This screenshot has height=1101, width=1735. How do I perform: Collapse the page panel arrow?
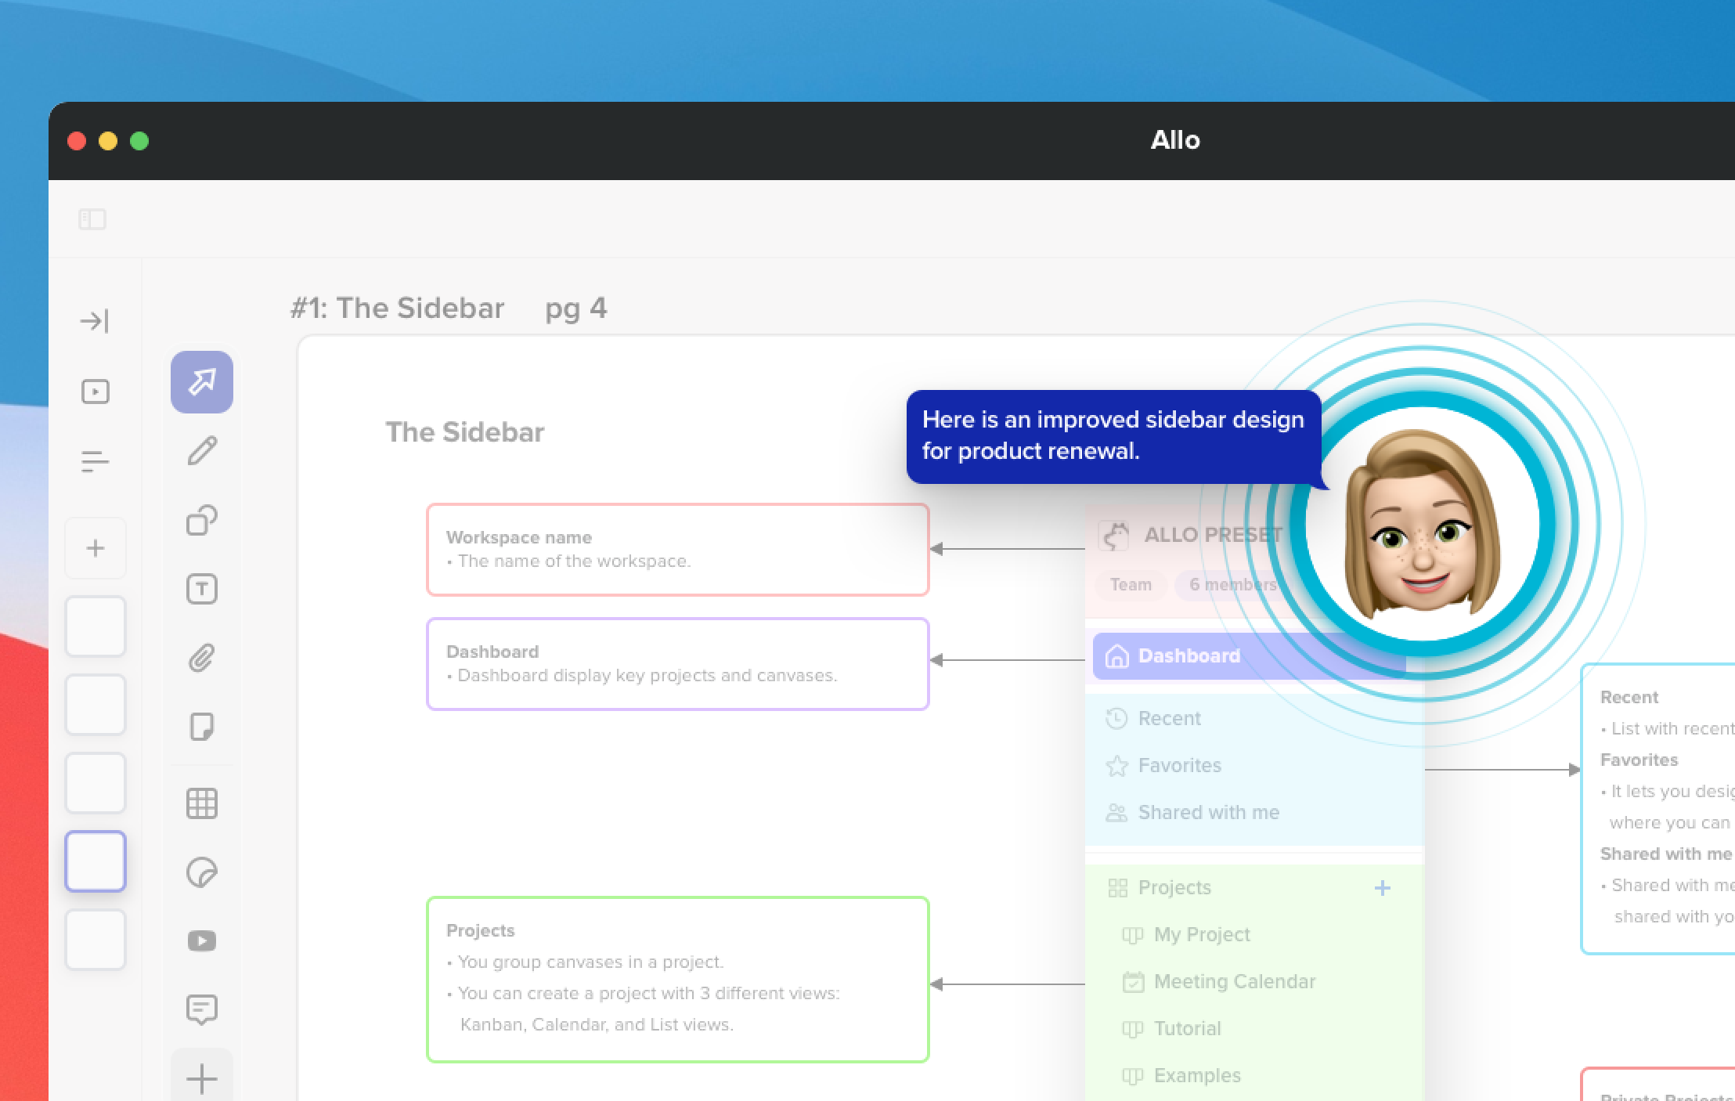(x=95, y=321)
